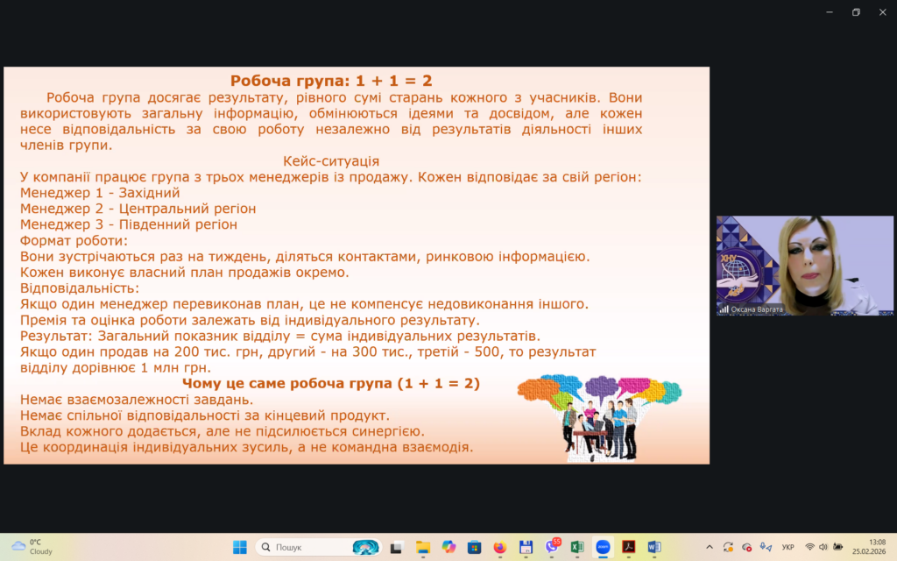The image size is (897, 561).
Task: Expand hidden system tray icons chevron
Action: click(709, 547)
